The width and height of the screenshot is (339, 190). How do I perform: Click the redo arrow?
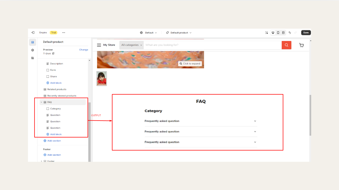coord(296,33)
